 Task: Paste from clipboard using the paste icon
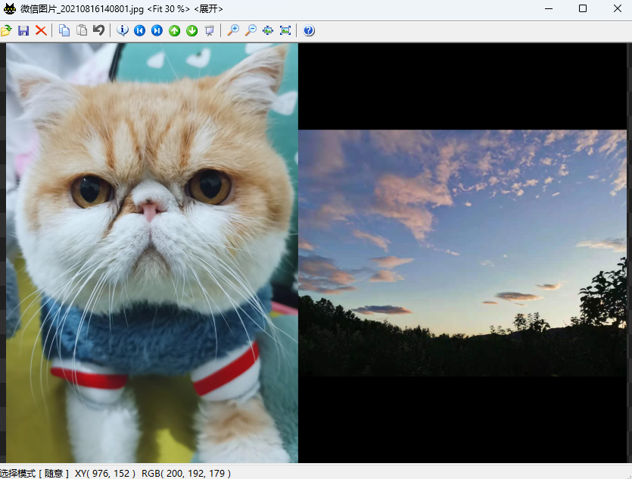coord(82,30)
